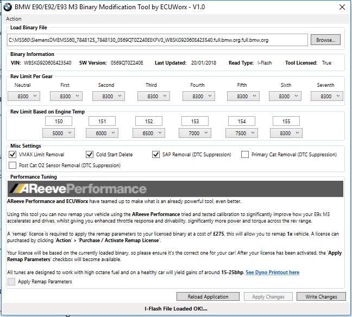Open the 7500 rev limit temp dropdown
Image resolution: width=352 pixels, height=317 pixels.
click(x=242, y=133)
